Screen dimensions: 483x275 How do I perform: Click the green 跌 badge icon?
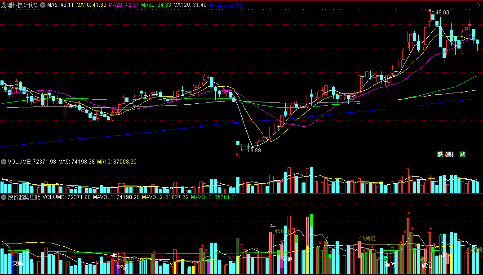coord(440,154)
